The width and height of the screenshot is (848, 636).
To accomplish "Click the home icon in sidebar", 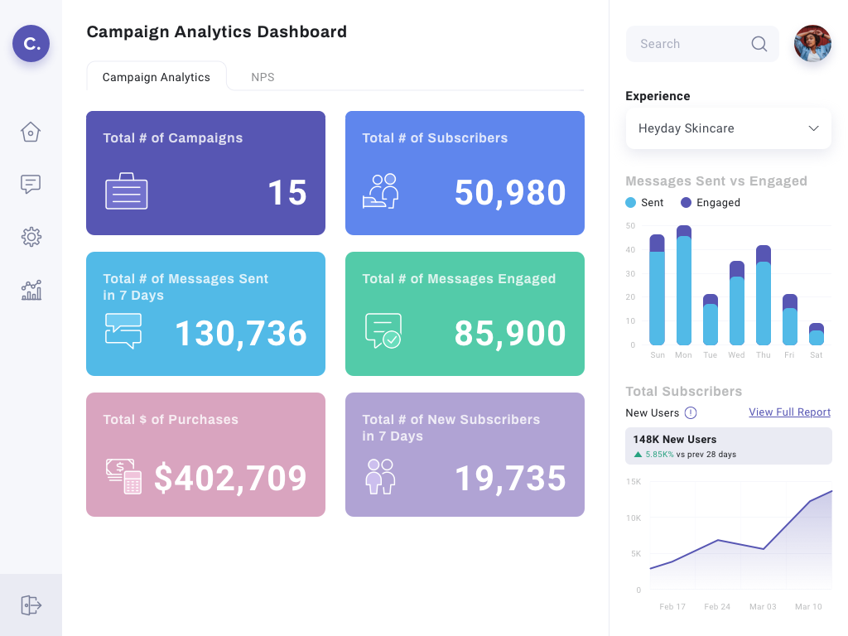I will coord(31,132).
